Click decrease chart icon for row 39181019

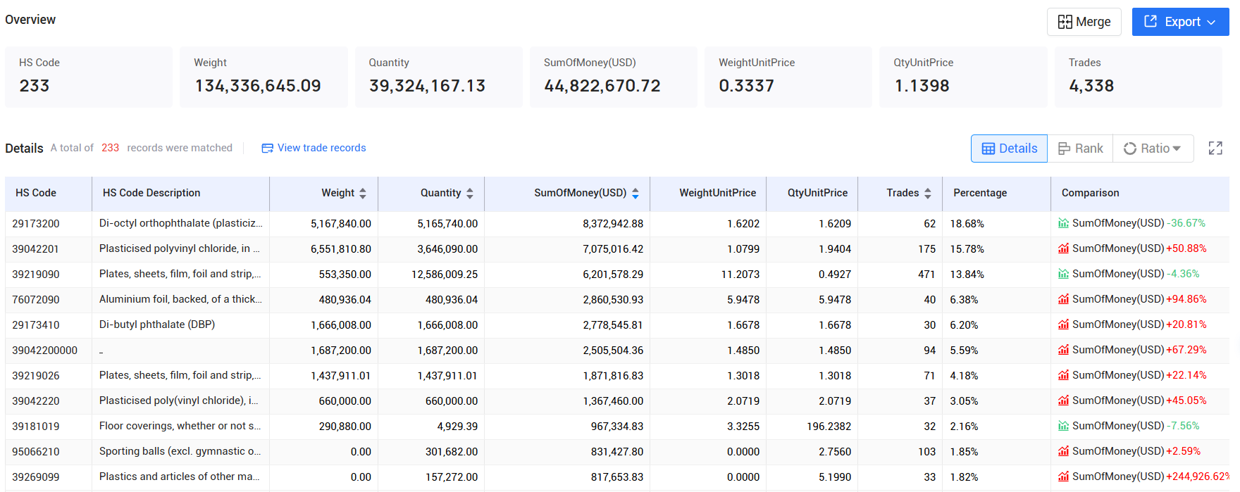coord(1064,426)
